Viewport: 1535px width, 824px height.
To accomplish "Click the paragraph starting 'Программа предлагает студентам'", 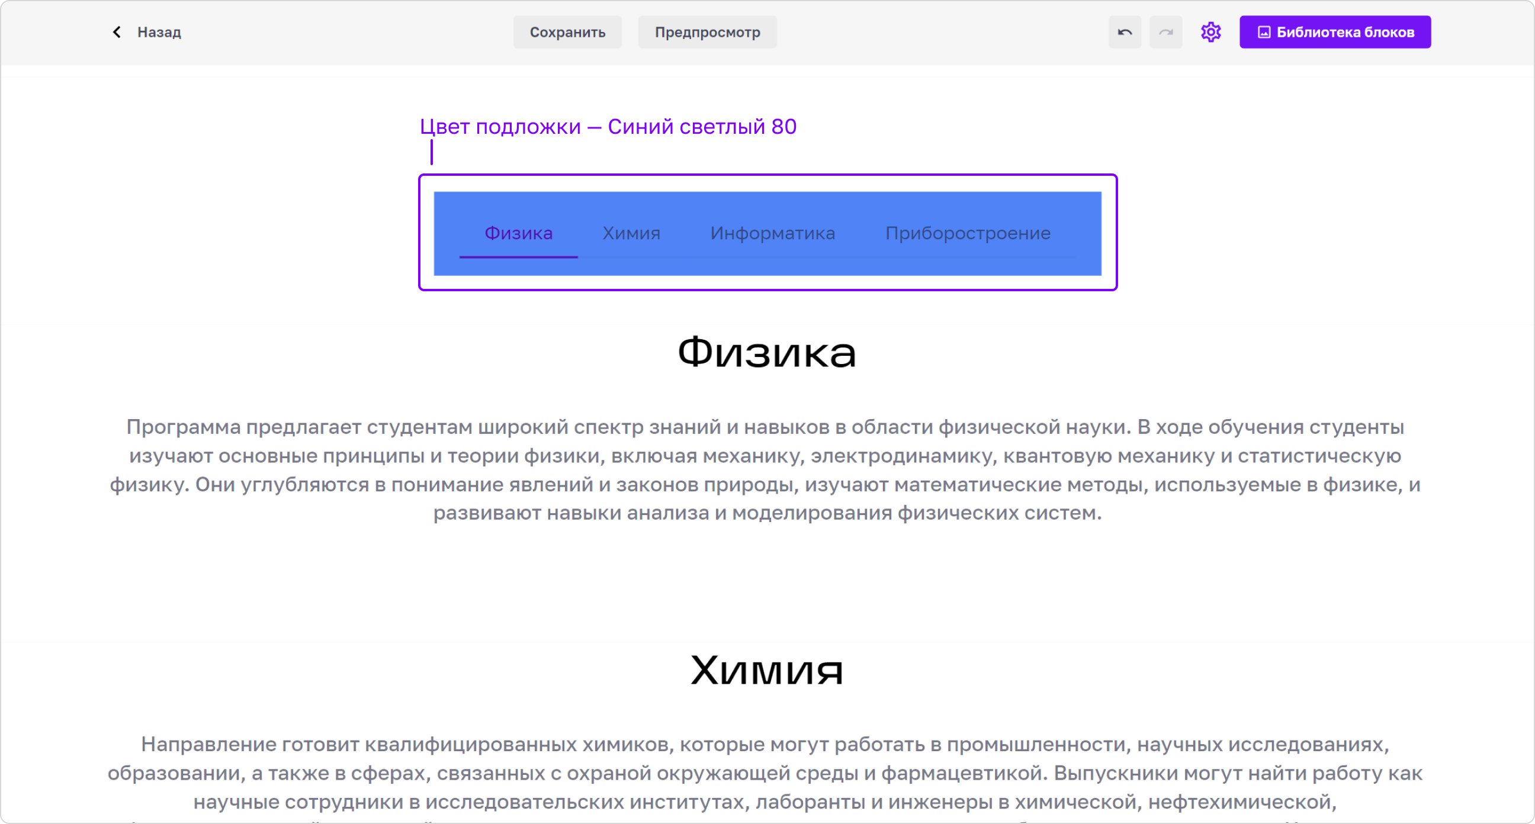I will [x=765, y=470].
